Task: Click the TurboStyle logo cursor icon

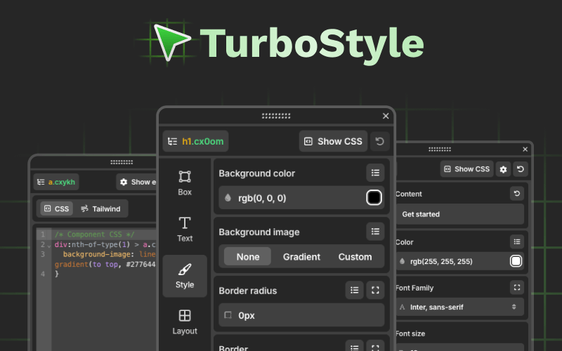Action: click(x=171, y=41)
